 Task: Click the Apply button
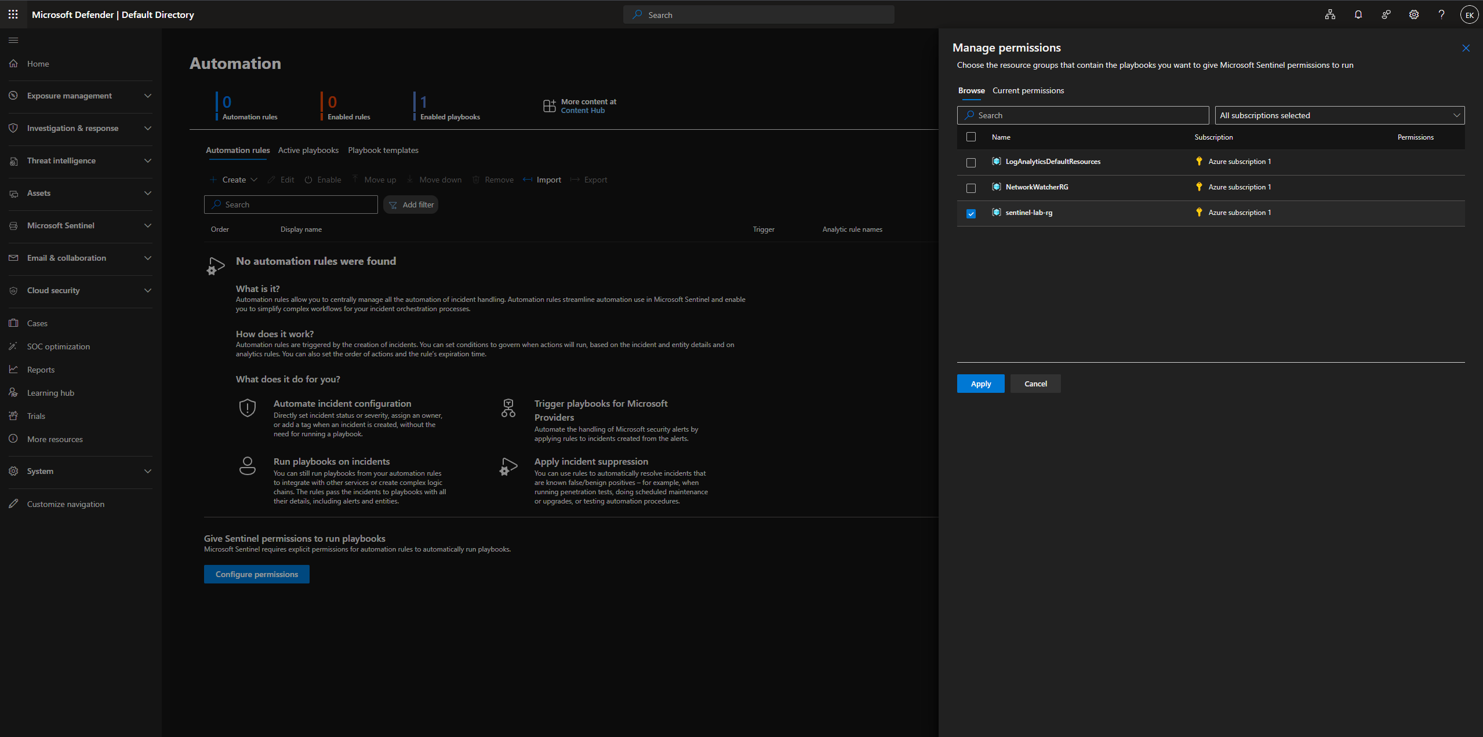(980, 384)
